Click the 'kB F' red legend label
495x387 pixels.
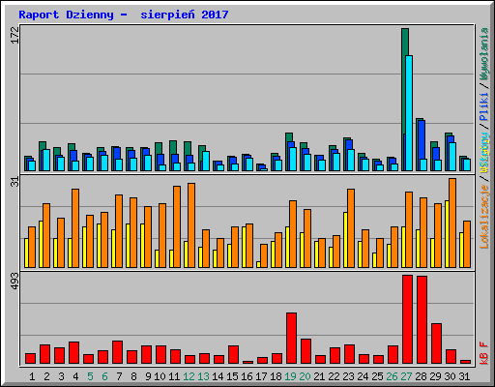[484, 353]
